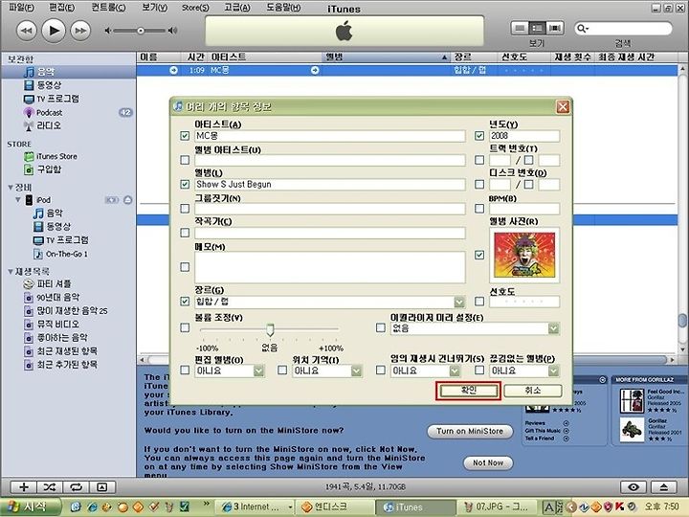
Task: Open the Podcast library item
Action: click(x=43, y=113)
